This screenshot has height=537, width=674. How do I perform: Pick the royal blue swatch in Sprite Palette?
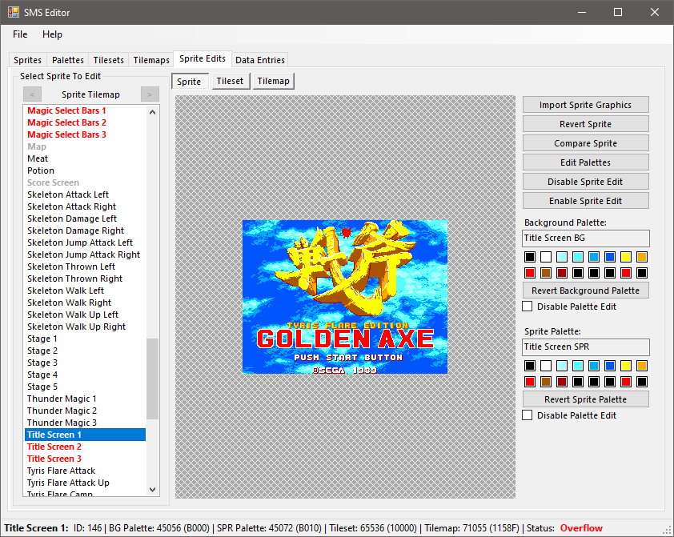(610, 366)
